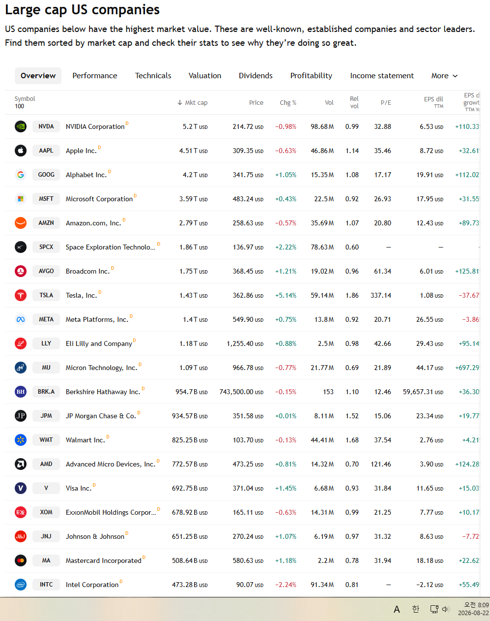Image resolution: width=490 pixels, height=621 pixels.
Task: Click the page heading Large cap US companies
Action: [83, 10]
